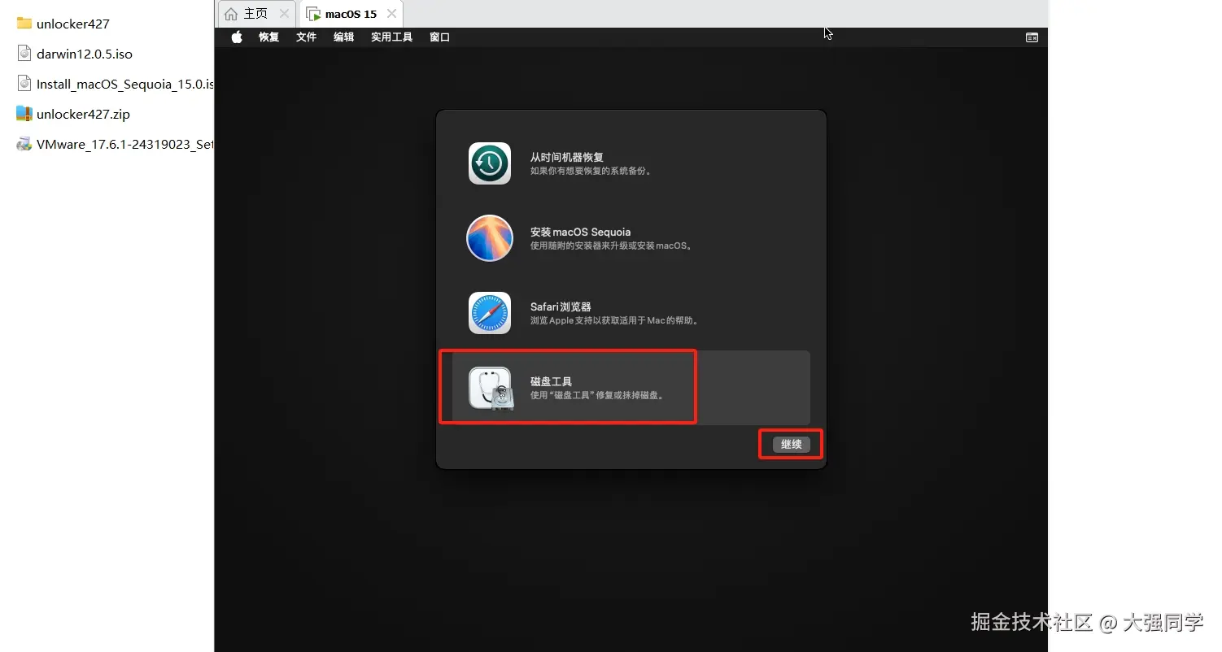Viewport: 1222px width, 652px height.
Task: Select the unlocker427 folder name
Action: point(73,24)
